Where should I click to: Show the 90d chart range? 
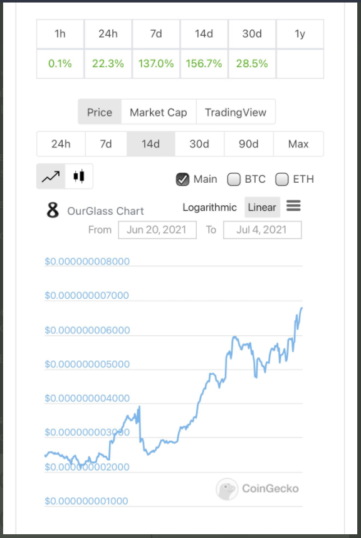pyautogui.click(x=249, y=144)
